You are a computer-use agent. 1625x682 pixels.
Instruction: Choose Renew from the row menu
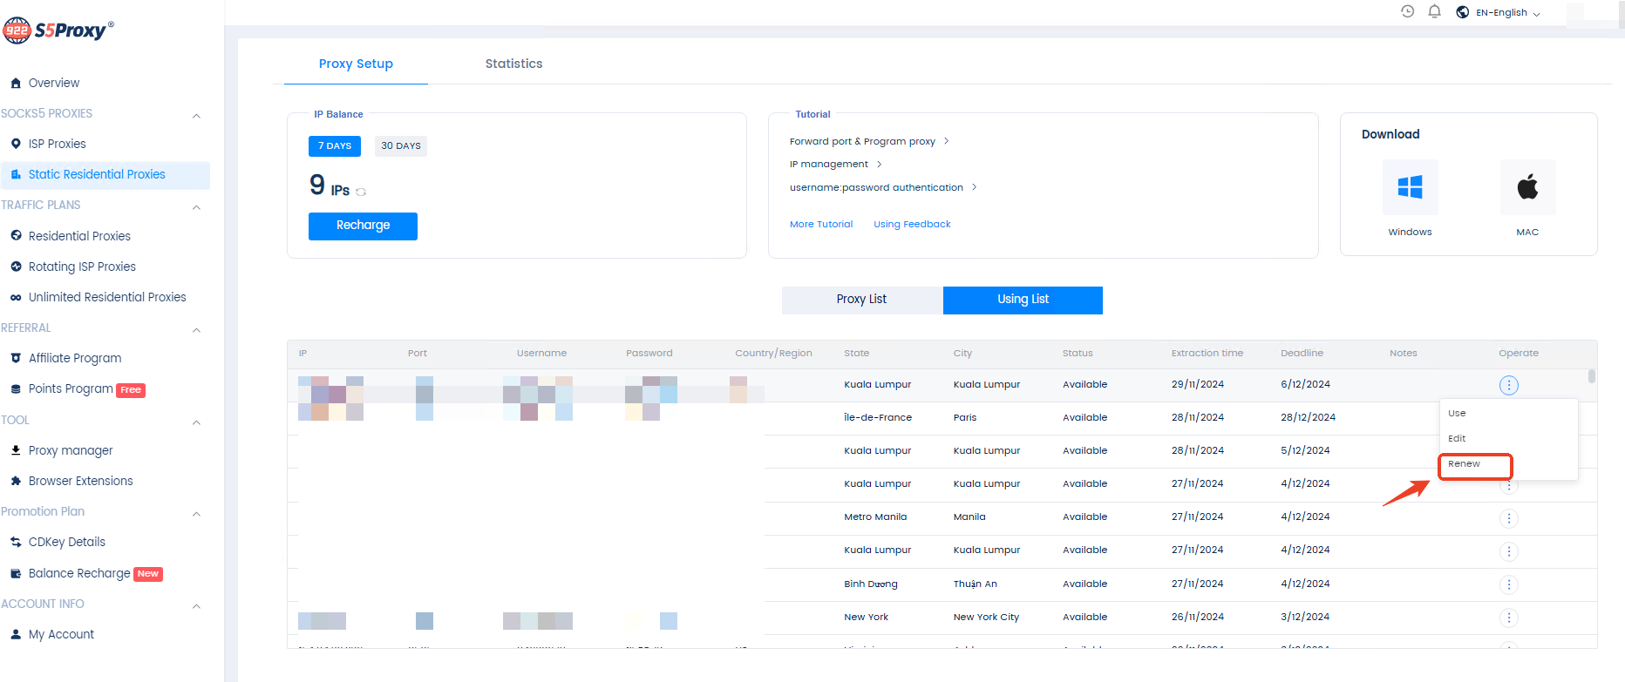pos(1465,464)
